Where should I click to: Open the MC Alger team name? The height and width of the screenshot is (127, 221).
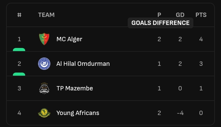tap(69, 39)
